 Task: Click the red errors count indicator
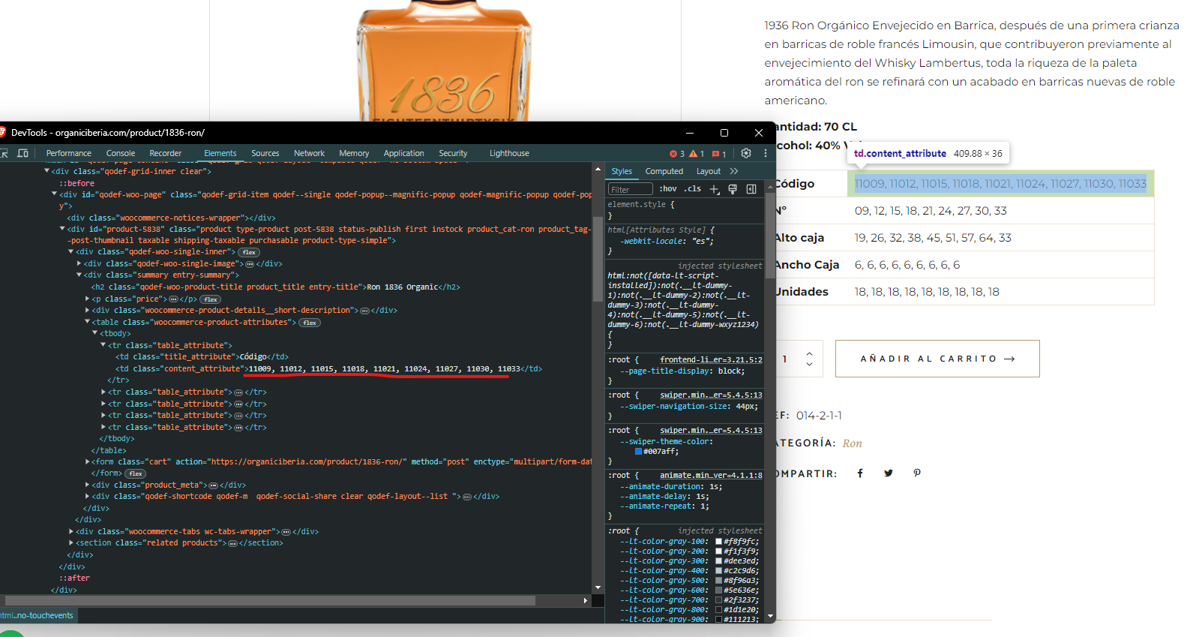click(x=677, y=154)
